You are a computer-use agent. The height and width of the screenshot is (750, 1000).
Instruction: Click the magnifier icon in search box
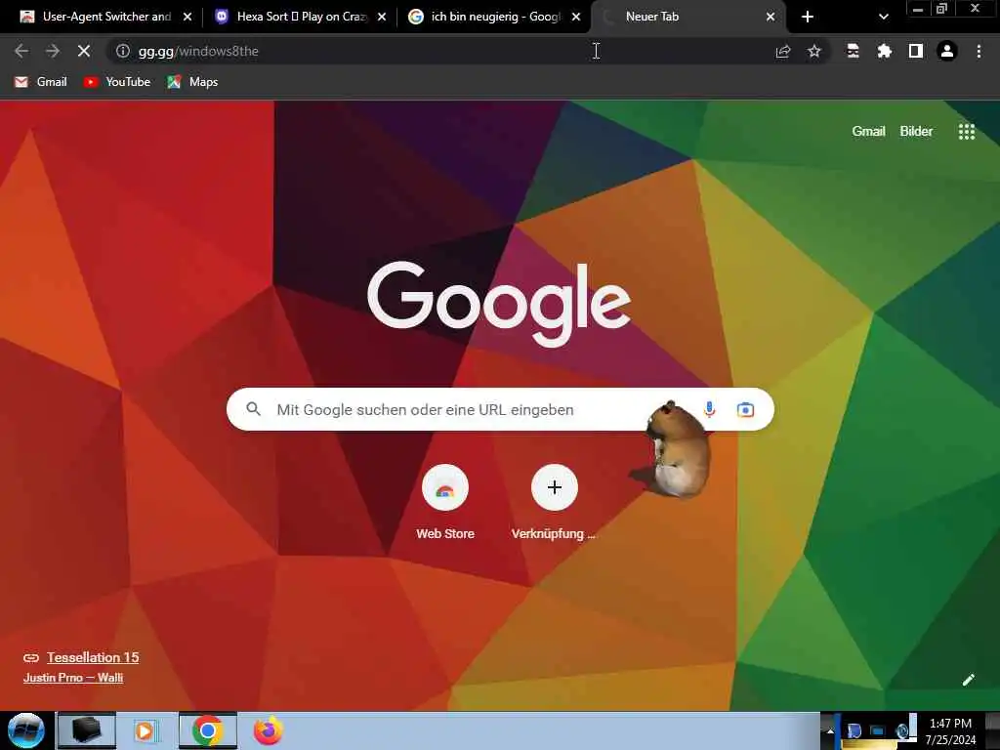[x=253, y=409]
